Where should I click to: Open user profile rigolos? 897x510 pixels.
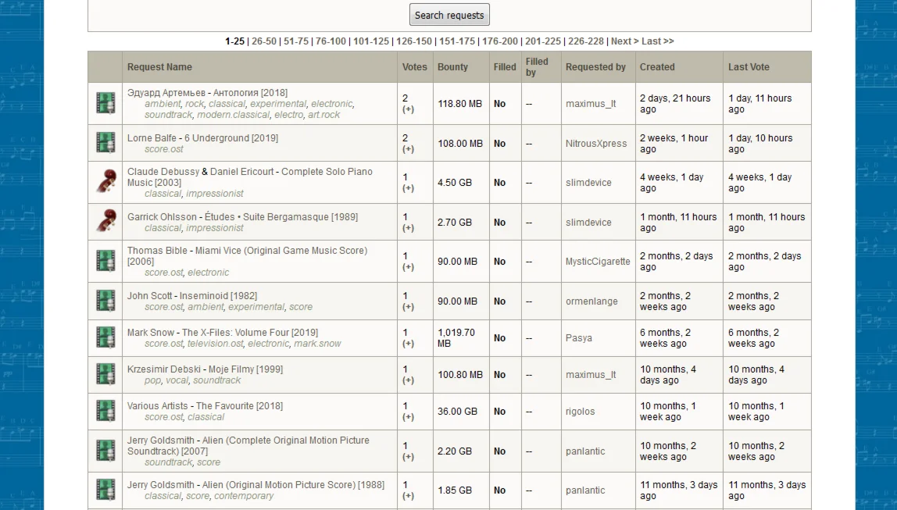(580, 411)
